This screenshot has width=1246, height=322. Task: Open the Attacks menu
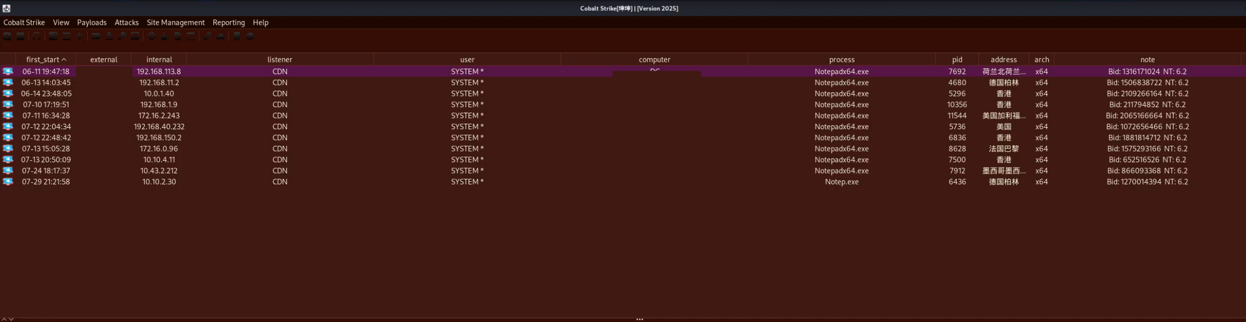(x=127, y=23)
